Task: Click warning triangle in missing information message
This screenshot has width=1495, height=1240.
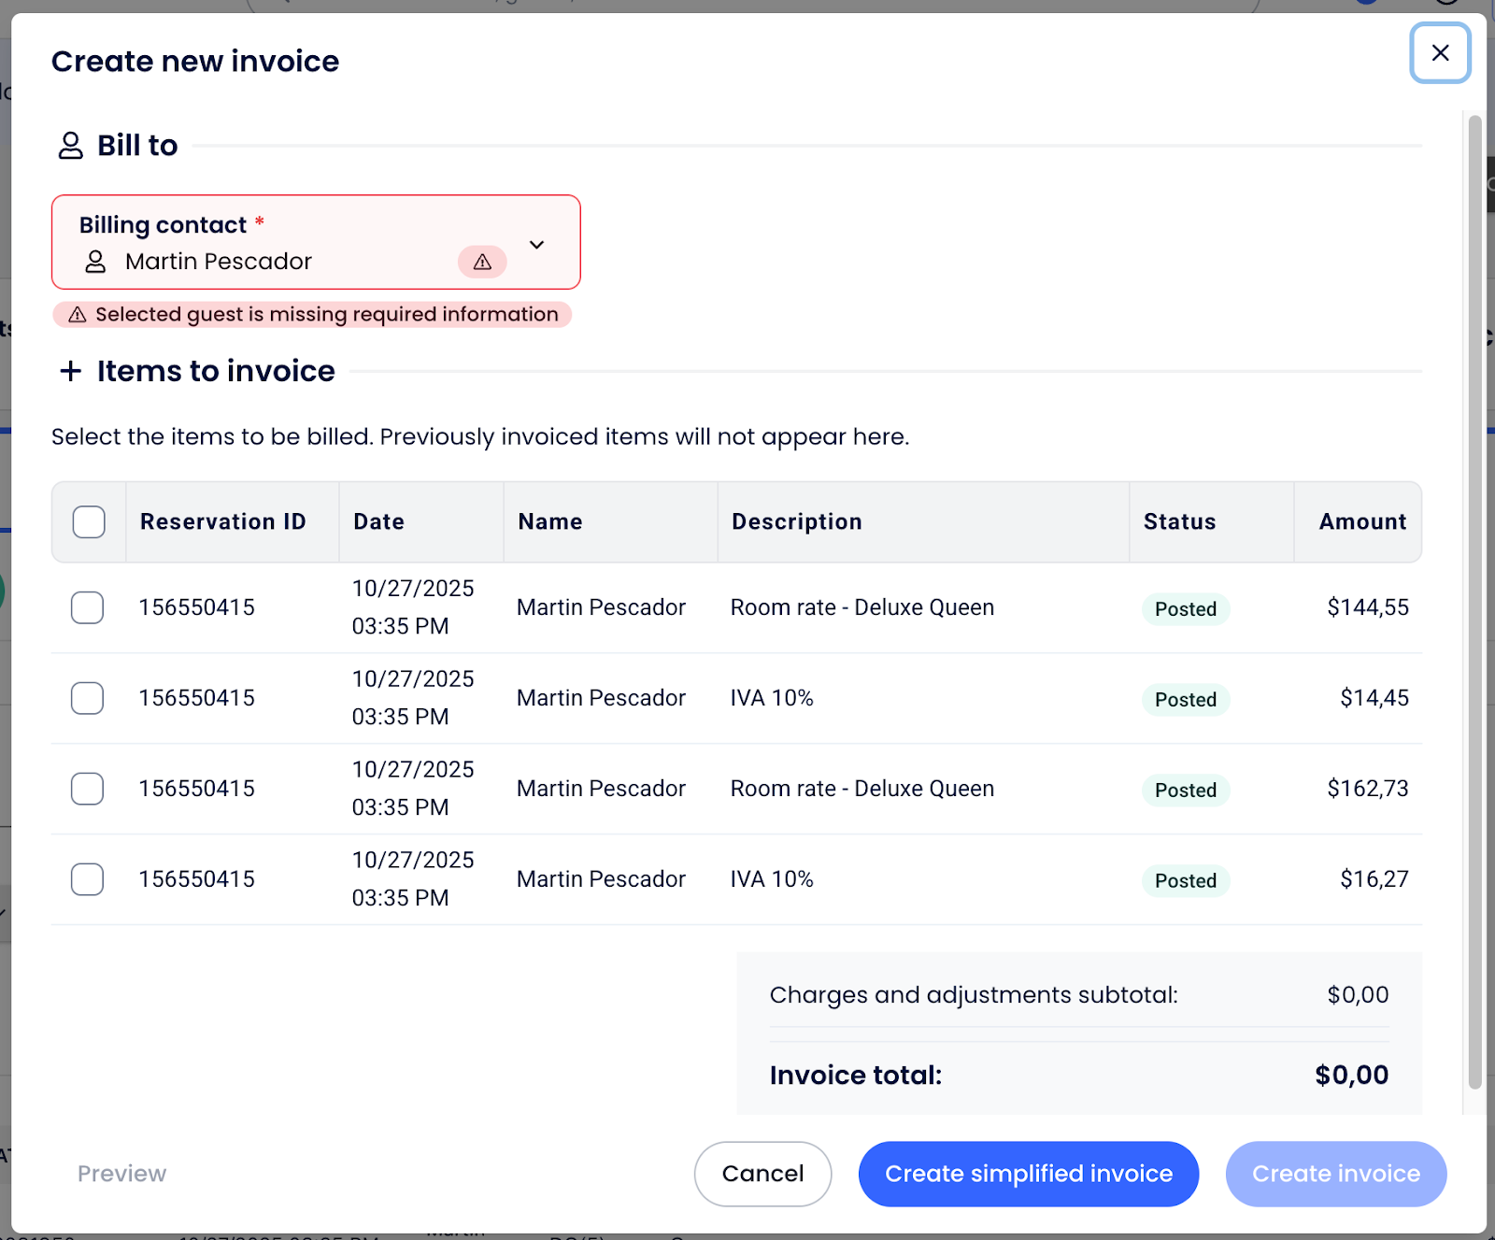Action: click(78, 315)
